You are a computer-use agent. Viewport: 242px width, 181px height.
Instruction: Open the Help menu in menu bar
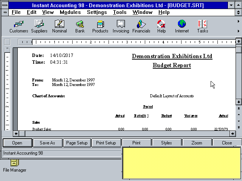164,12
